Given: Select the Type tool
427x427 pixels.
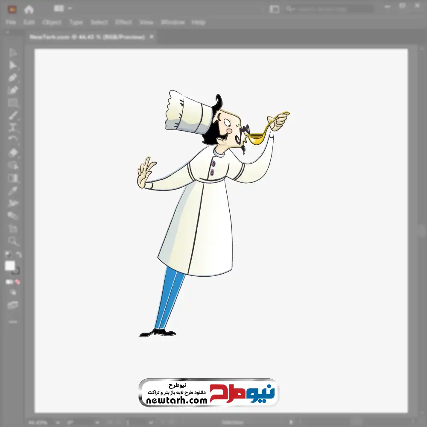Looking at the screenshot, I should [x=13, y=128].
